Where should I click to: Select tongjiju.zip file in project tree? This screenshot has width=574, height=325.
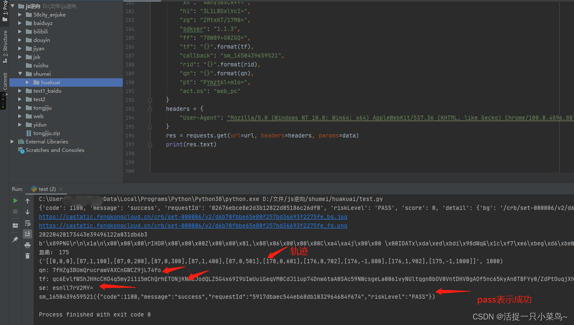coord(47,133)
